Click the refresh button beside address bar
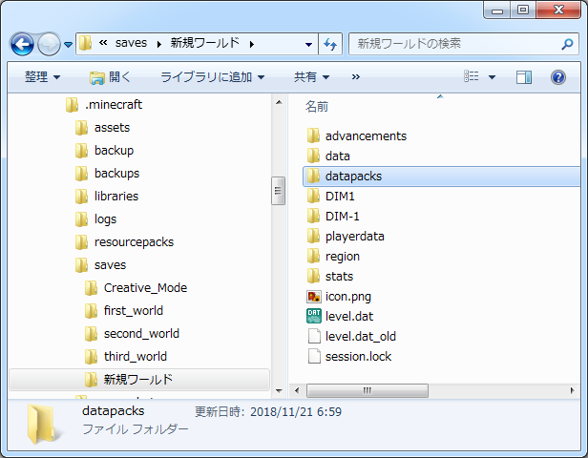Screen dimensions: 588x458 click(331, 44)
